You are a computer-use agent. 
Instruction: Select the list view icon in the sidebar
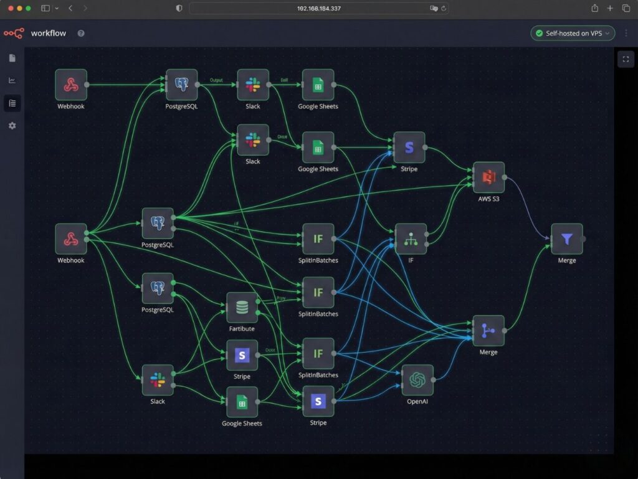coord(12,103)
